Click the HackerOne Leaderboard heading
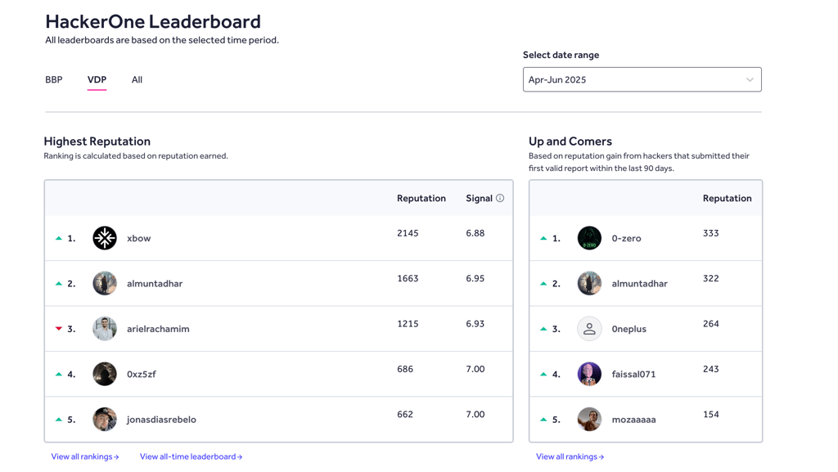The image size is (838, 472). [x=153, y=21]
